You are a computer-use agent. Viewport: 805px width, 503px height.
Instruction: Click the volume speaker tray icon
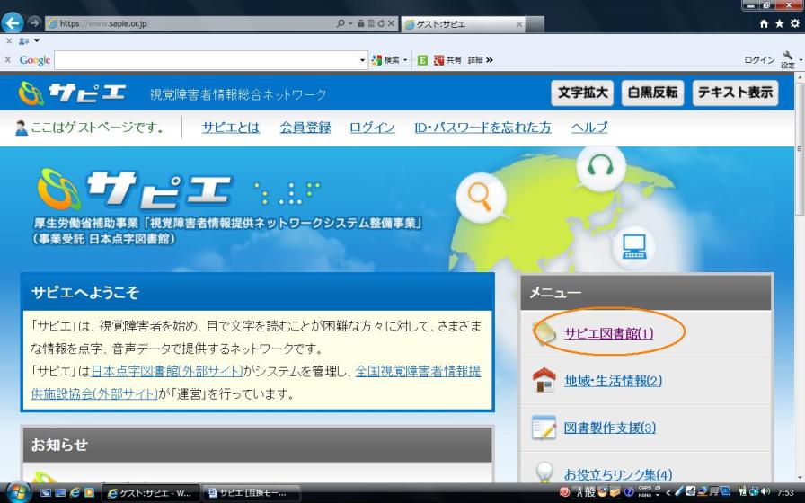tap(765, 491)
